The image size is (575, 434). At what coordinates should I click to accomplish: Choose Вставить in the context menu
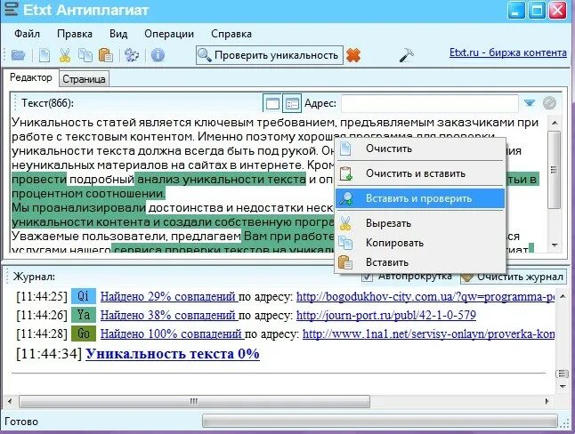[x=420, y=262]
